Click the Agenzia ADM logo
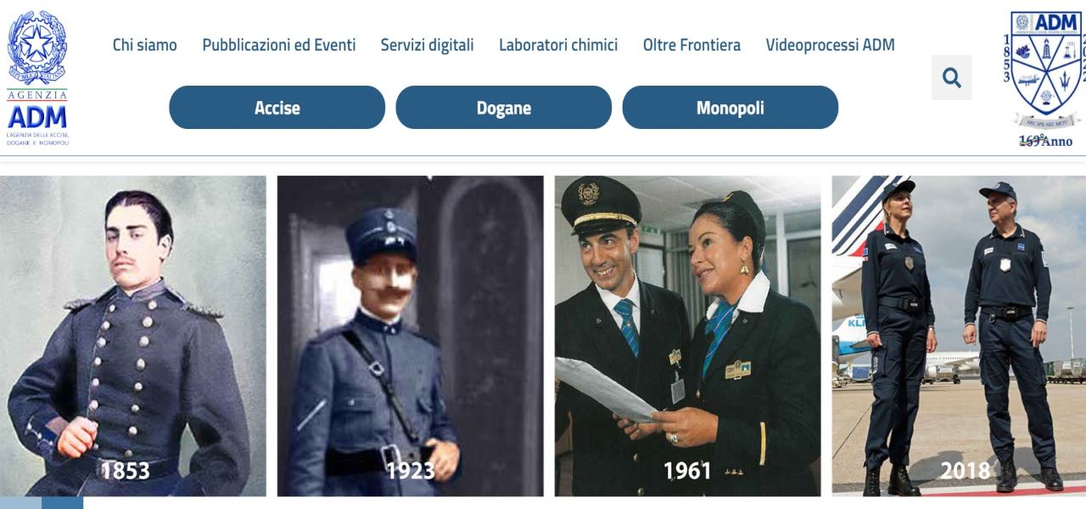 click(38, 78)
